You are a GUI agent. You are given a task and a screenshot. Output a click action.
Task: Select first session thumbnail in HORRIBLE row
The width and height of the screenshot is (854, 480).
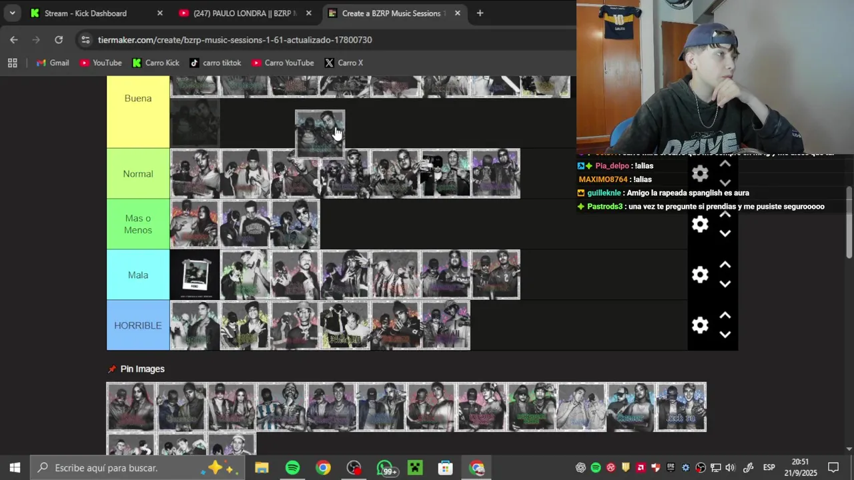click(x=195, y=325)
